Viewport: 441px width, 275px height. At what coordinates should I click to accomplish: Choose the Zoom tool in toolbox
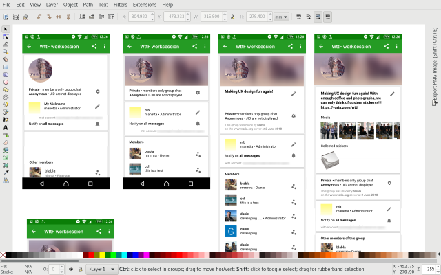pos(6,52)
